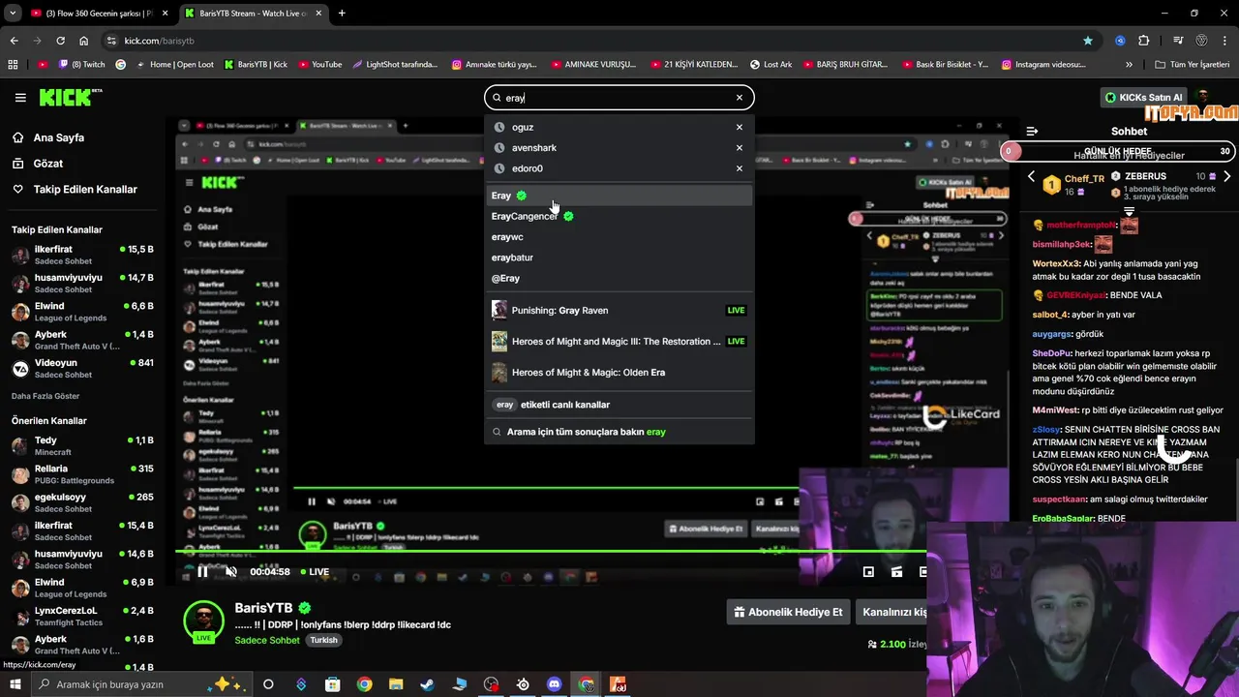Open 'Sadece Sohbet' category link

[x=267, y=640]
